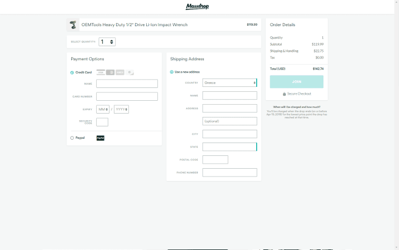The height and width of the screenshot is (250, 399).
Task: Focus the shipping Address field
Action: coord(230,109)
